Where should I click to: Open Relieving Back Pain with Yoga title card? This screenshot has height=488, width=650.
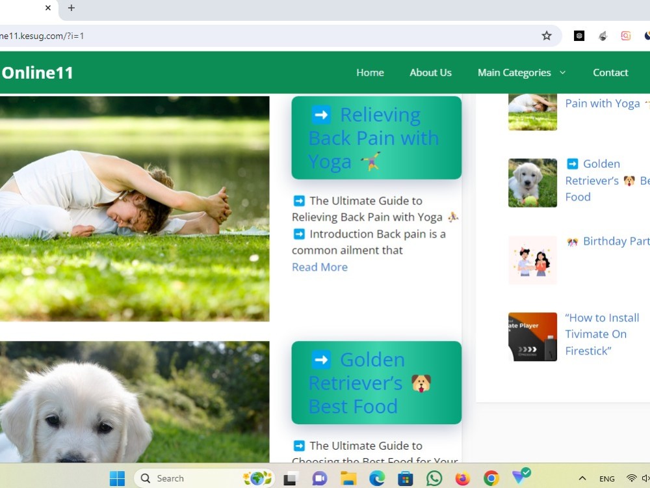376,138
